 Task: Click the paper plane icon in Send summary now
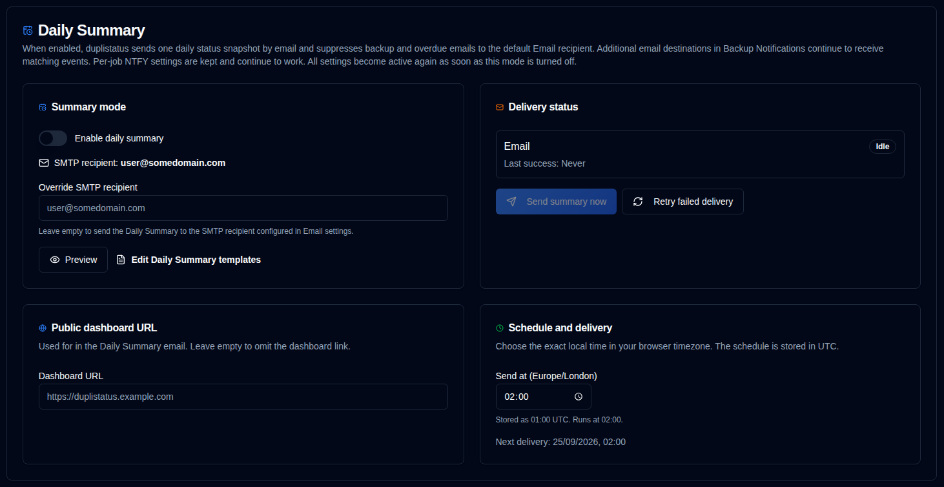(x=511, y=202)
